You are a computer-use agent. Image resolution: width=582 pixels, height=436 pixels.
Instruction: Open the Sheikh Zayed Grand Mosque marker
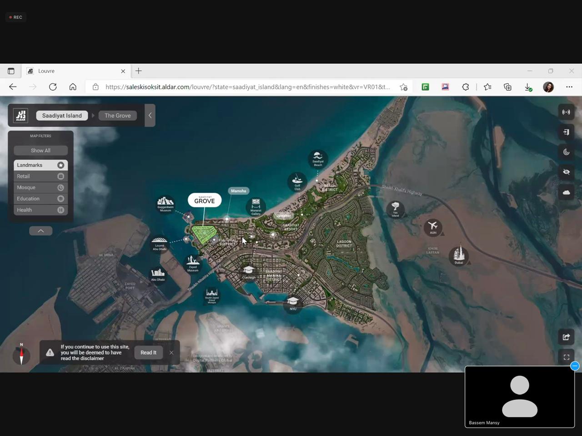[x=212, y=295]
